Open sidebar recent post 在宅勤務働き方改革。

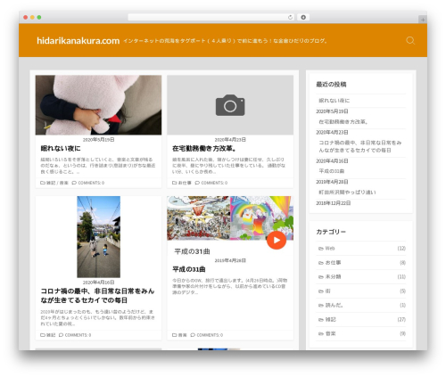(x=343, y=122)
